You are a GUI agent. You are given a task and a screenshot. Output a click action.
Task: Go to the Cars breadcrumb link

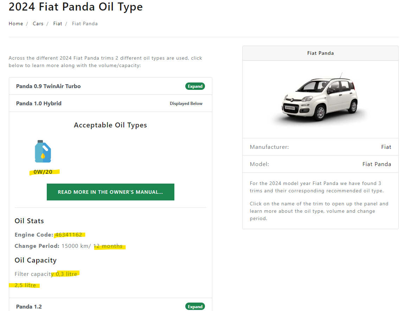pyautogui.click(x=38, y=24)
